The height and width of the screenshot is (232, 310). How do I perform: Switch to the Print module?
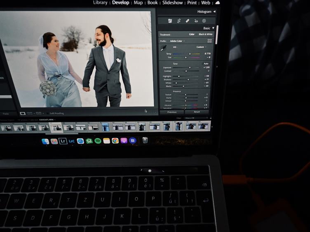[x=192, y=3]
